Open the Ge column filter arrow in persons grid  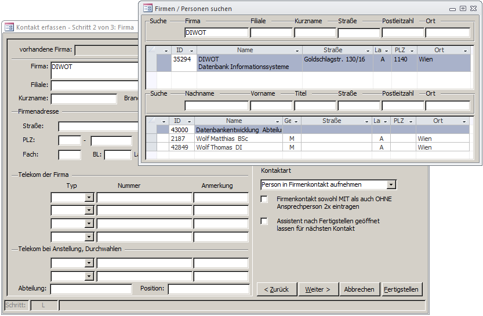click(296, 121)
